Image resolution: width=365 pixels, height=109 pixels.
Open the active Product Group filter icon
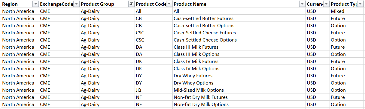point(131,4)
